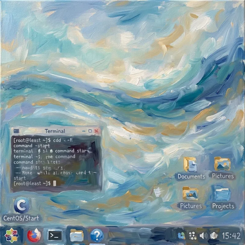
Task: Adjust volume using the speaker control
Action: click(203, 235)
